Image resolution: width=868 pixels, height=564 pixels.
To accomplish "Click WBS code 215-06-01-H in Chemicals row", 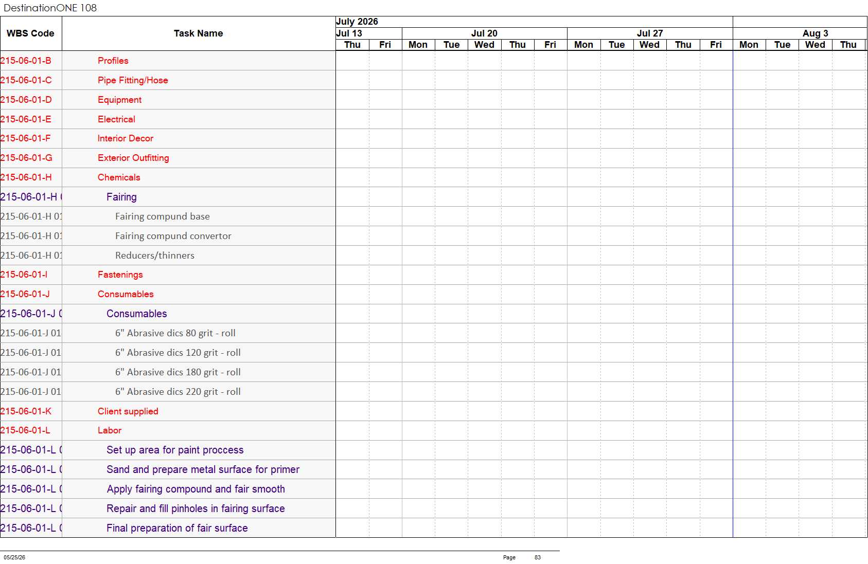I will [x=26, y=177].
